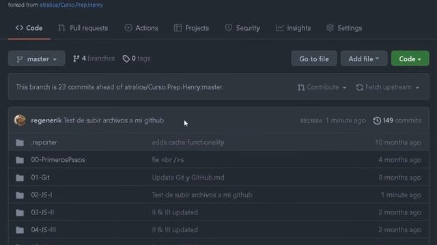Open the 04-JS-III folder

pyautogui.click(x=43, y=230)
